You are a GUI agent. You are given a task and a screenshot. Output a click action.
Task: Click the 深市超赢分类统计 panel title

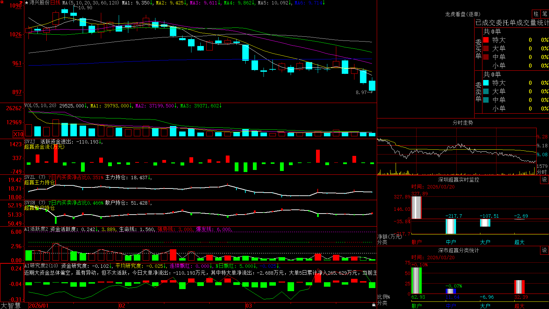click(x=459, y=250)
